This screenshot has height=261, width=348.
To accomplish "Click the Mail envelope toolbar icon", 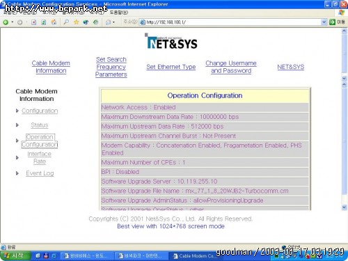I will [x=108, y=22].
